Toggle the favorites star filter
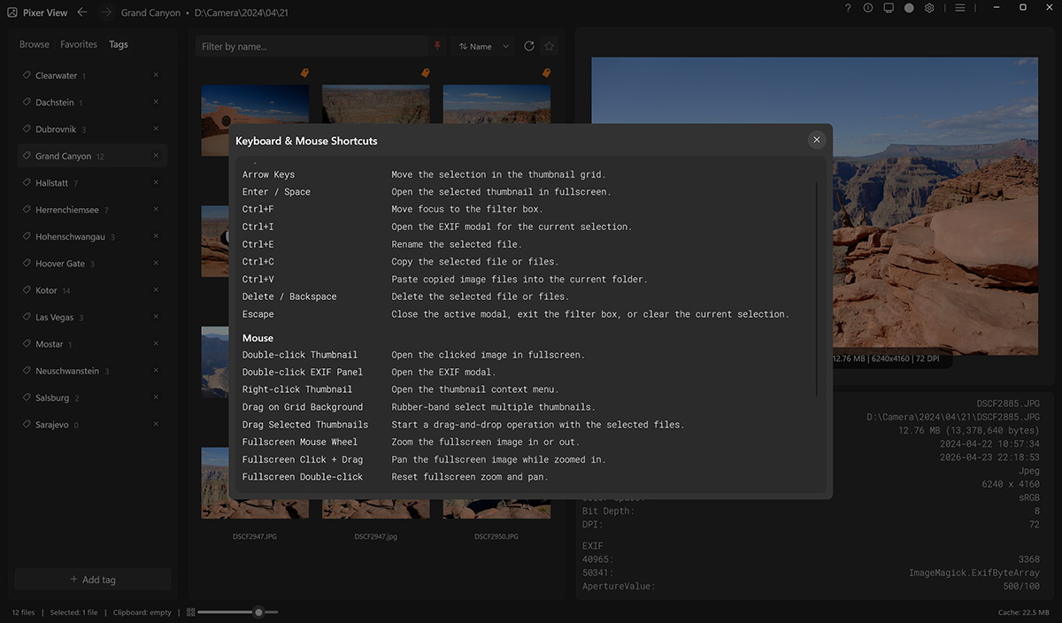Screen dimensions: 1062x623 549,45
